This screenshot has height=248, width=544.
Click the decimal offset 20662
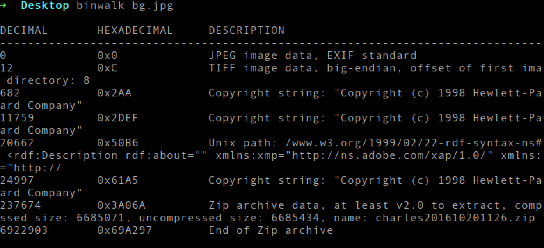17,143
